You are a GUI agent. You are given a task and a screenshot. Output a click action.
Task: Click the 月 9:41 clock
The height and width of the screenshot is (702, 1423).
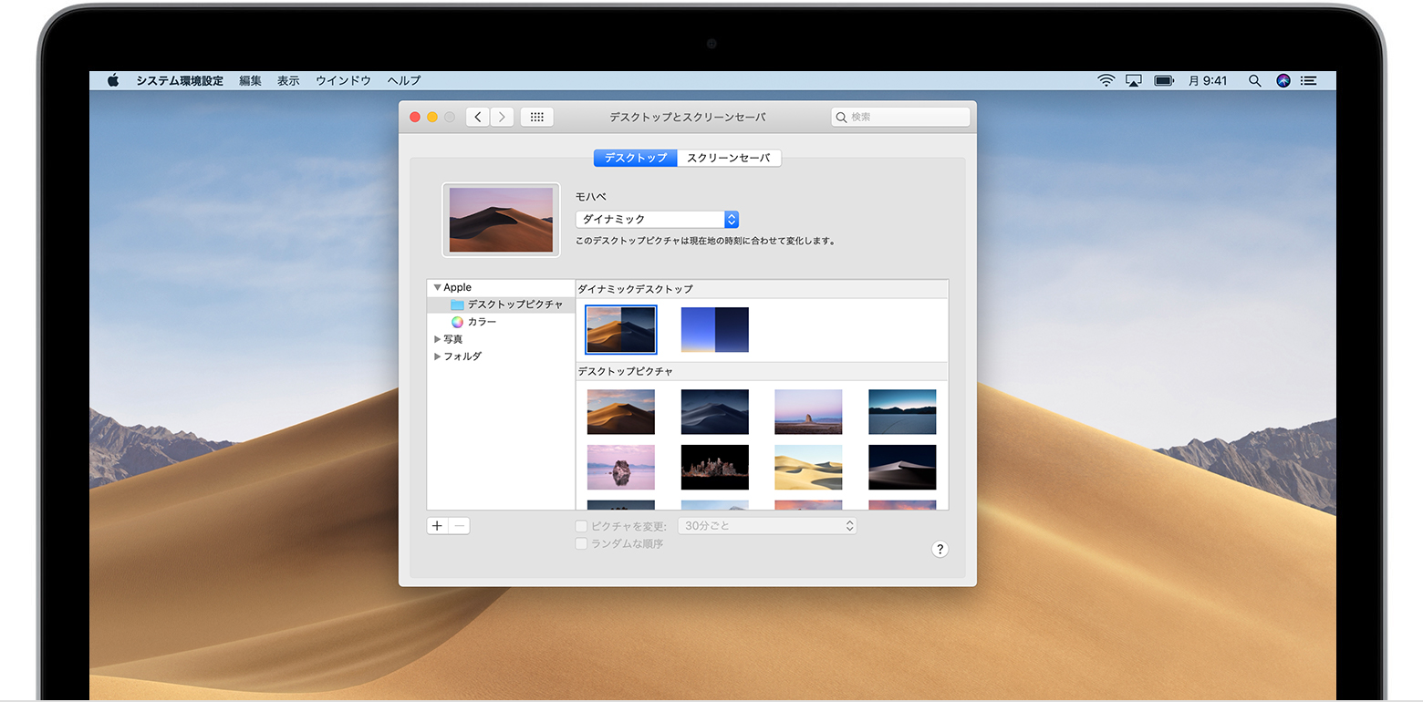pos(1208,80)
